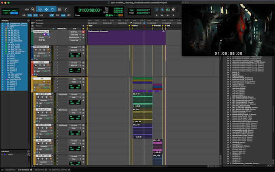Screen dimensions: 275x172
Task: Open the main counter dropdown arrow
Action: [x=101, y=10]
